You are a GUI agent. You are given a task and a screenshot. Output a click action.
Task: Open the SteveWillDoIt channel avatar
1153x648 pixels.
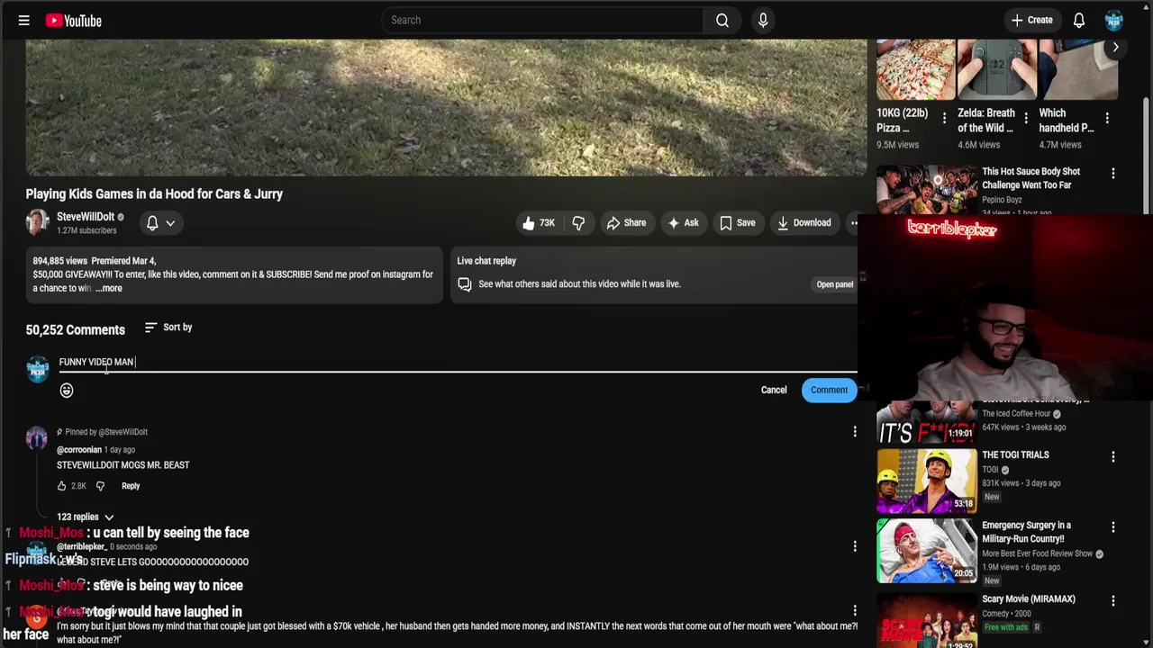(x=37, y=222)
